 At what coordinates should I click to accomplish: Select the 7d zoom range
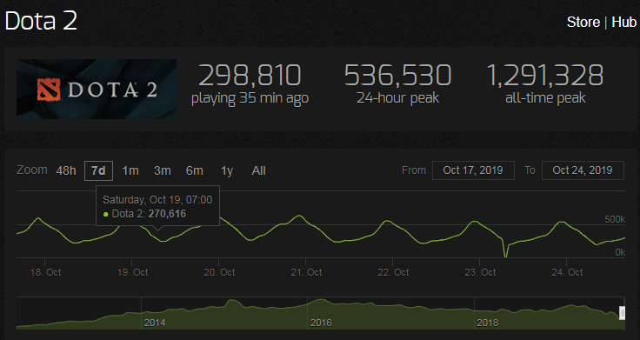98,170
